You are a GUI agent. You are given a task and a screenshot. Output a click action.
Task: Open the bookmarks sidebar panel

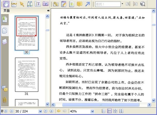coord(5,19)
